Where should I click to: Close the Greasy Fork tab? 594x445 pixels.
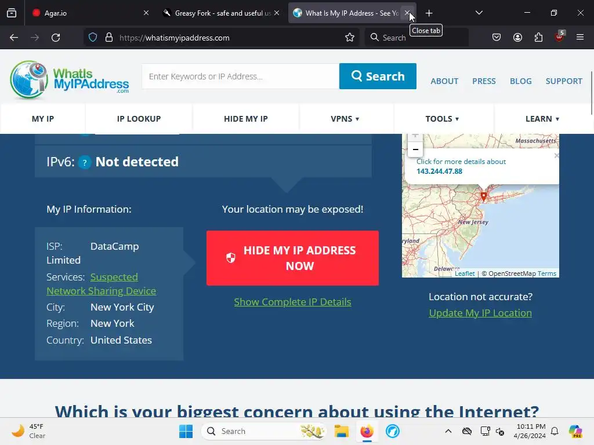pos(277,13)
